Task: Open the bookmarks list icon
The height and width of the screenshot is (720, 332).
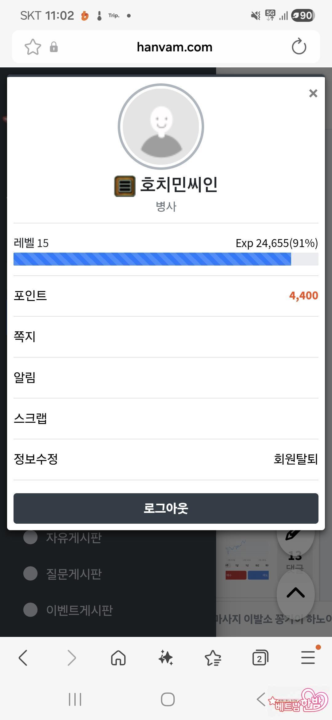Action: coord(213,658)
